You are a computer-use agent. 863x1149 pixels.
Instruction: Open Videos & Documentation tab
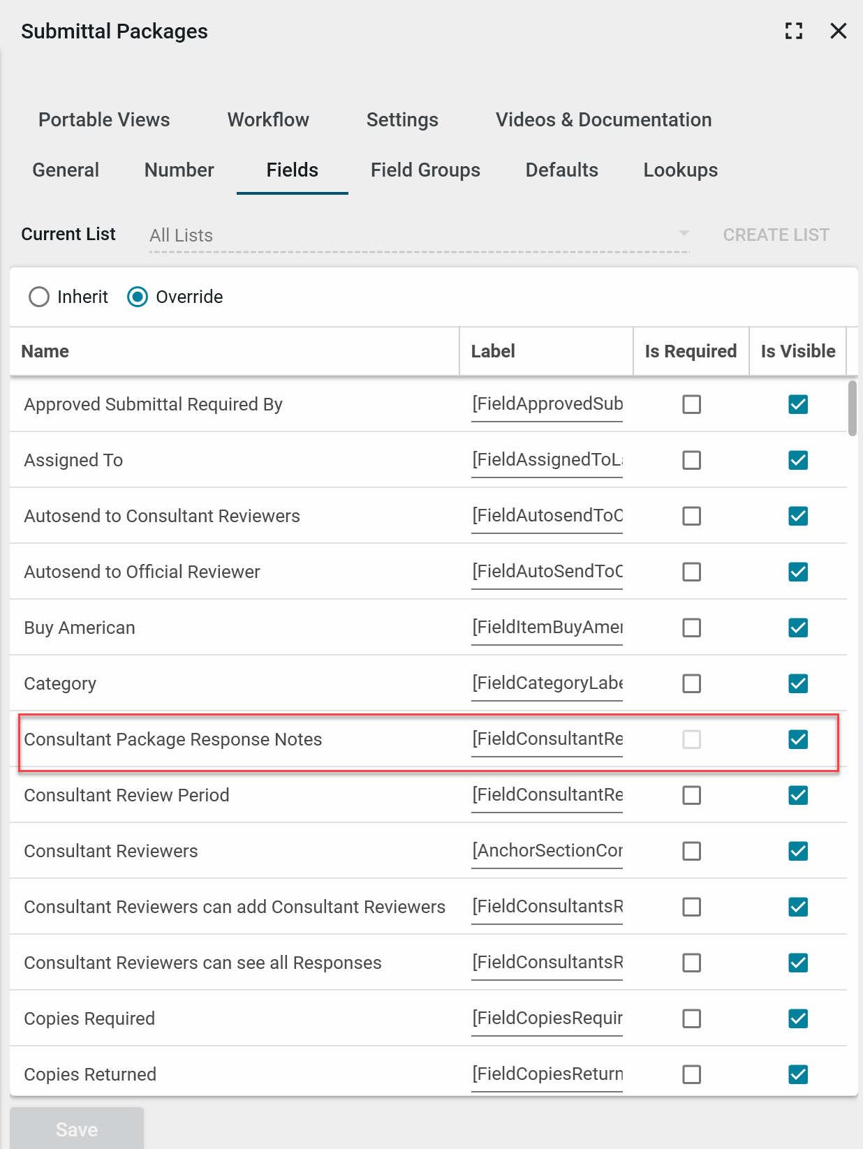click(603, 120)
